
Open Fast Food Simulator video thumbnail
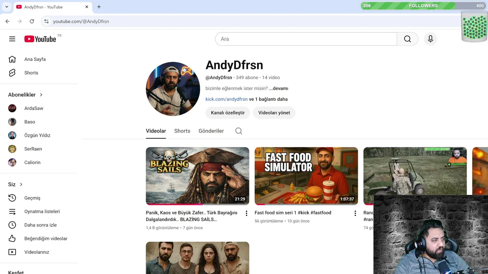(306, 176)
